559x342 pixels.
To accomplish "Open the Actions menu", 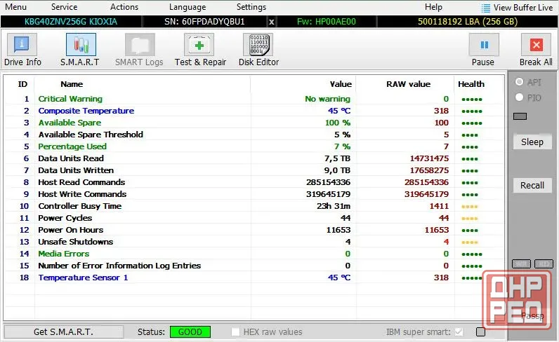I will coord(124,7).
